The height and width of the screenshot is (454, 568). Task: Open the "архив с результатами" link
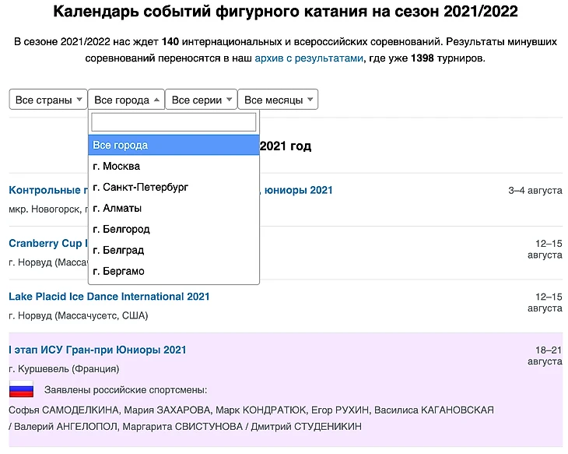point(309,58)
